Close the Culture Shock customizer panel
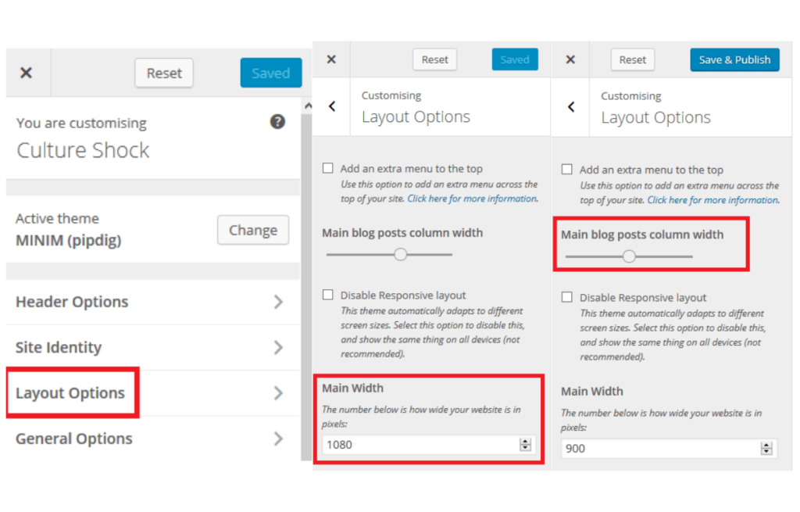The image size is (800, 512). click(x=26, y=73)
